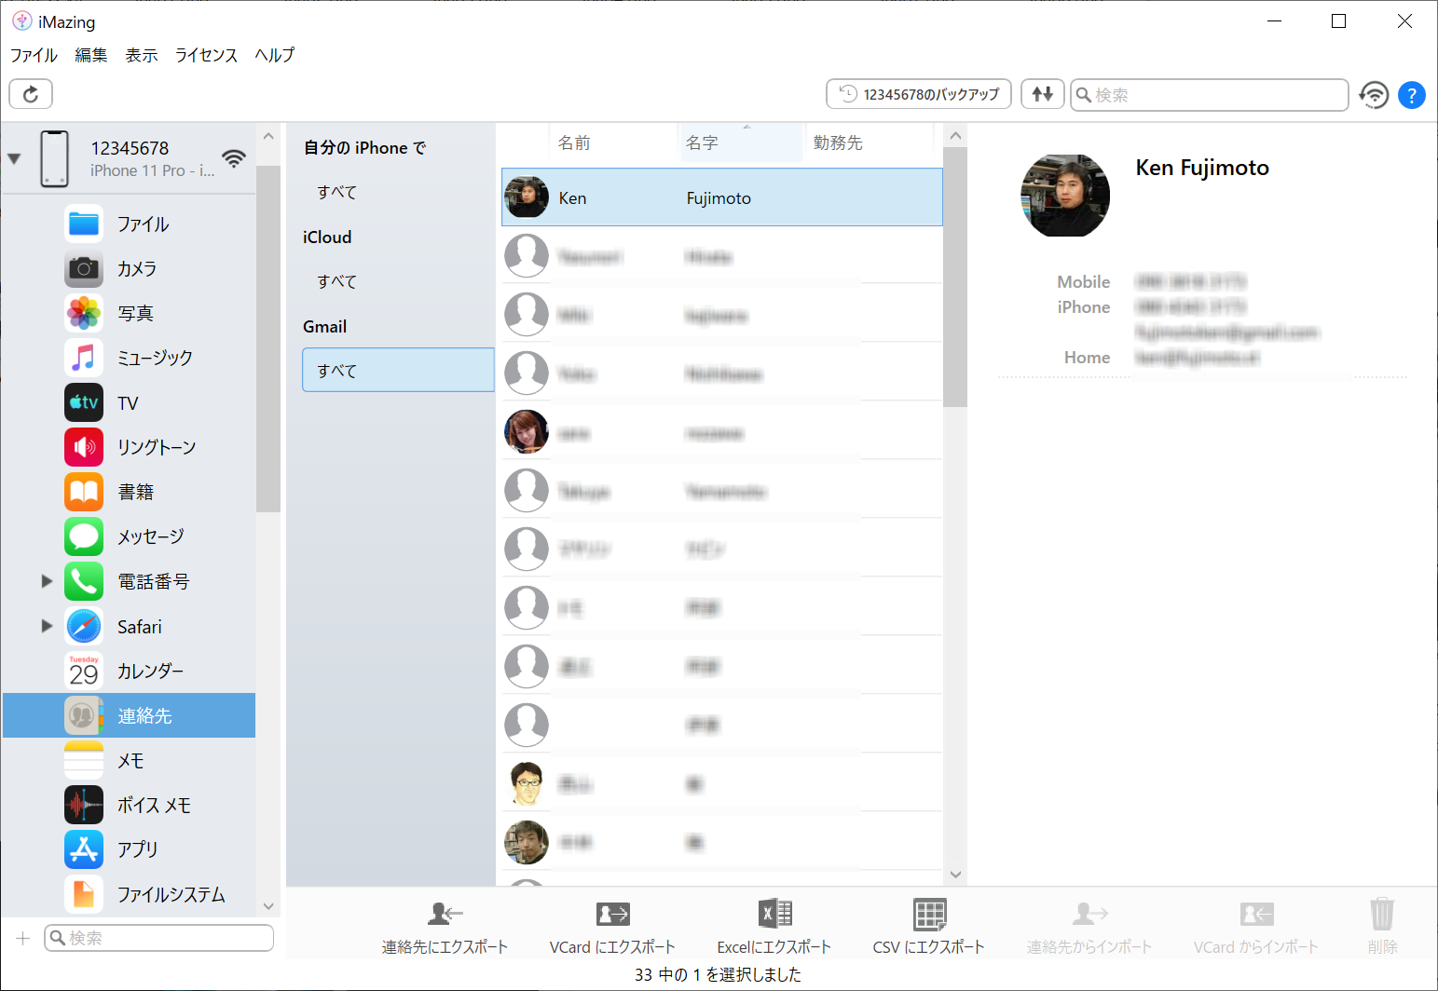Image resolution: width=1438 pixels, height=991 pixels.
Task: Click 連絡先からインポート button
Action: click(x=1089, y=928)
